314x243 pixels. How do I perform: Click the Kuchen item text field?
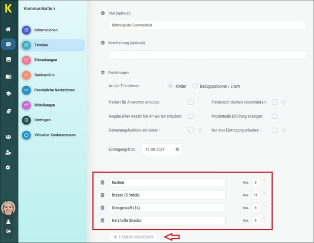click(167, 183)
